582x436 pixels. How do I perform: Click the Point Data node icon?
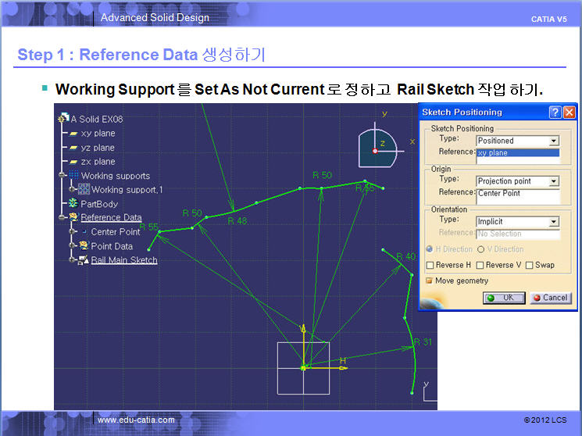(84, 246)
